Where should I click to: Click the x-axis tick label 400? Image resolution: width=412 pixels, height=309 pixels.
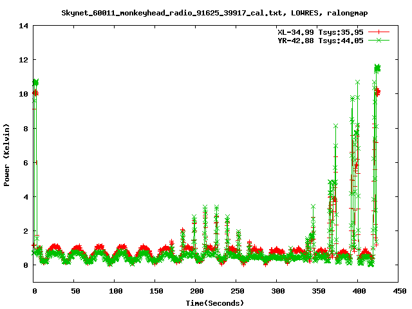359,291
